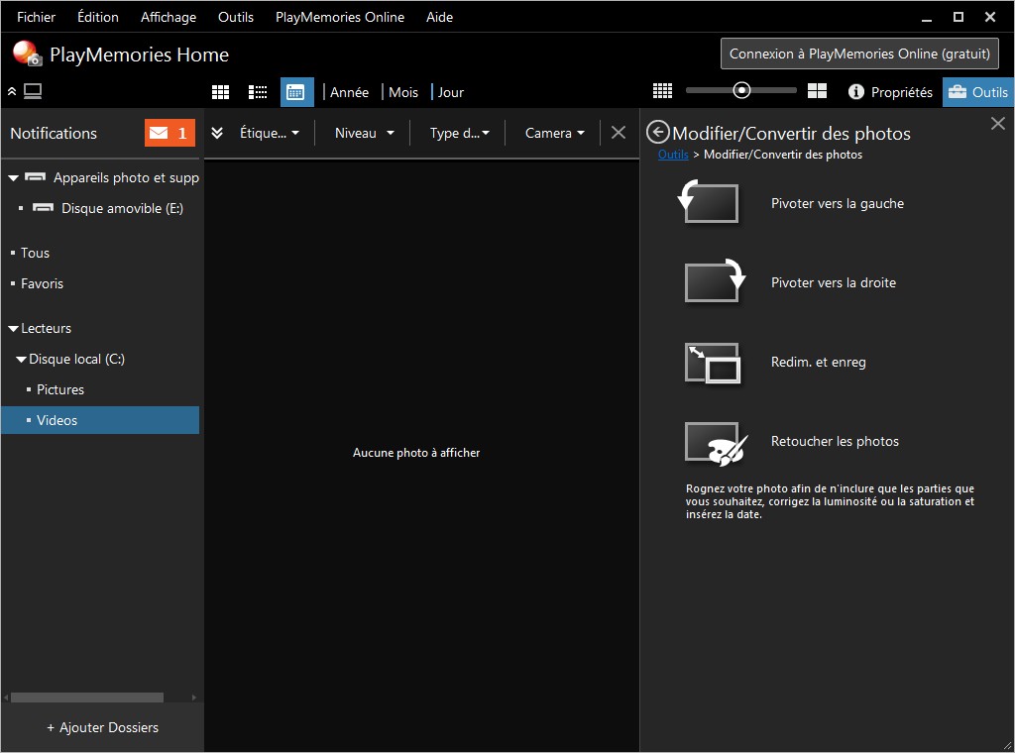Open the Niveau filter dropdown
This screenshot has height=753, width=1015.
click(x=365, y=133)
